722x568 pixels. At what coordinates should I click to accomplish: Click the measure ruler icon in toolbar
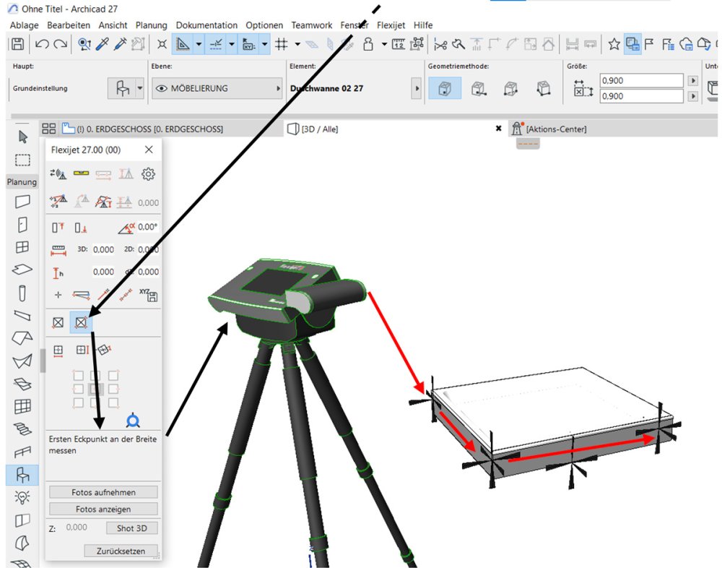point(399,44)
